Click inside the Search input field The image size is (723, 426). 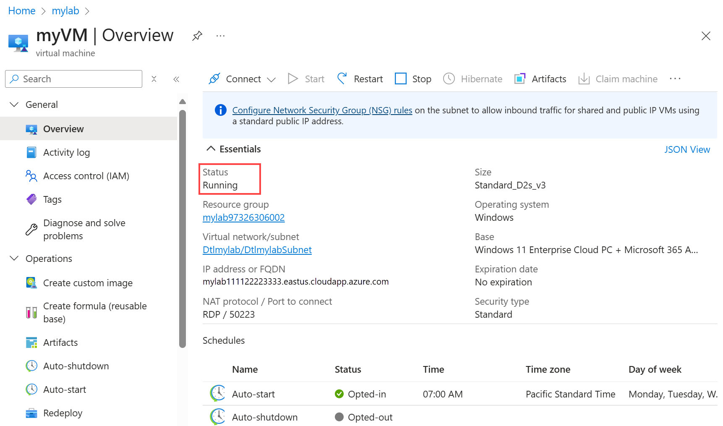(x=73, y=79)
